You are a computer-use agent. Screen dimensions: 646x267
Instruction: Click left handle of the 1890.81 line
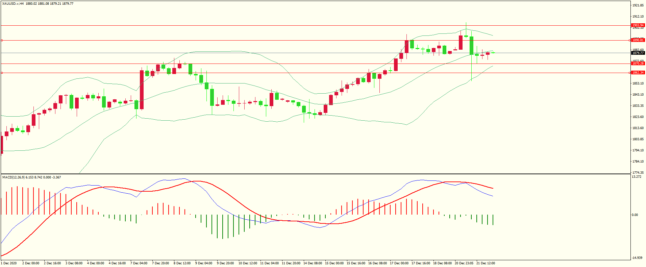click(x=2, y=40)
